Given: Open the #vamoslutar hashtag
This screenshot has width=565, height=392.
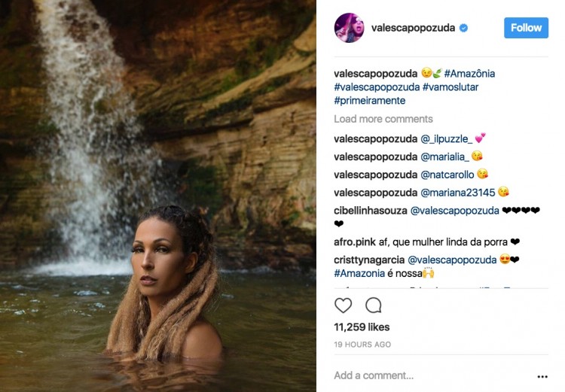Looking at the screenshot, I should [x=450, y=87].
